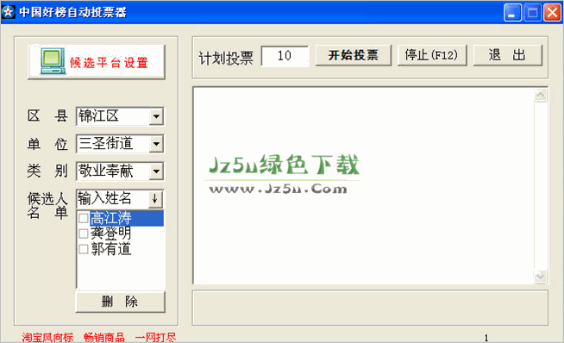This screenshot has width=564, height=343.
Task: Minimize the 中国好榜自动投票器 window
Action: pos(512,13)
